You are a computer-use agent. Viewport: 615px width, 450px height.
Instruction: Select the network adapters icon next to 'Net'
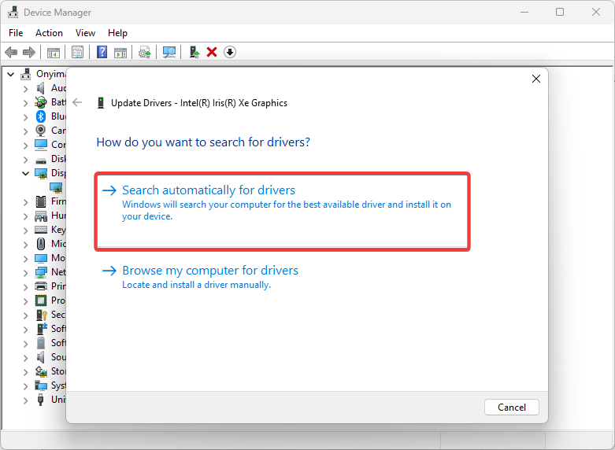pos(41,272)
